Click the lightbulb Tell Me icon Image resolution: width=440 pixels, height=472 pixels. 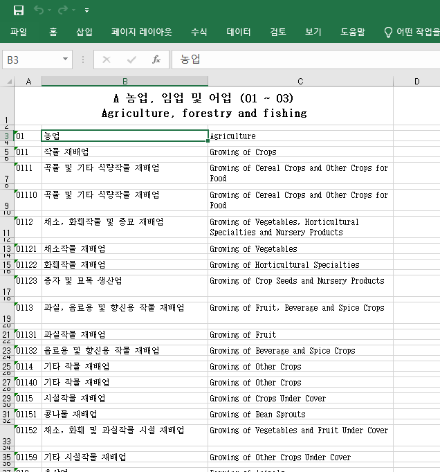click(x=388, y=33)
